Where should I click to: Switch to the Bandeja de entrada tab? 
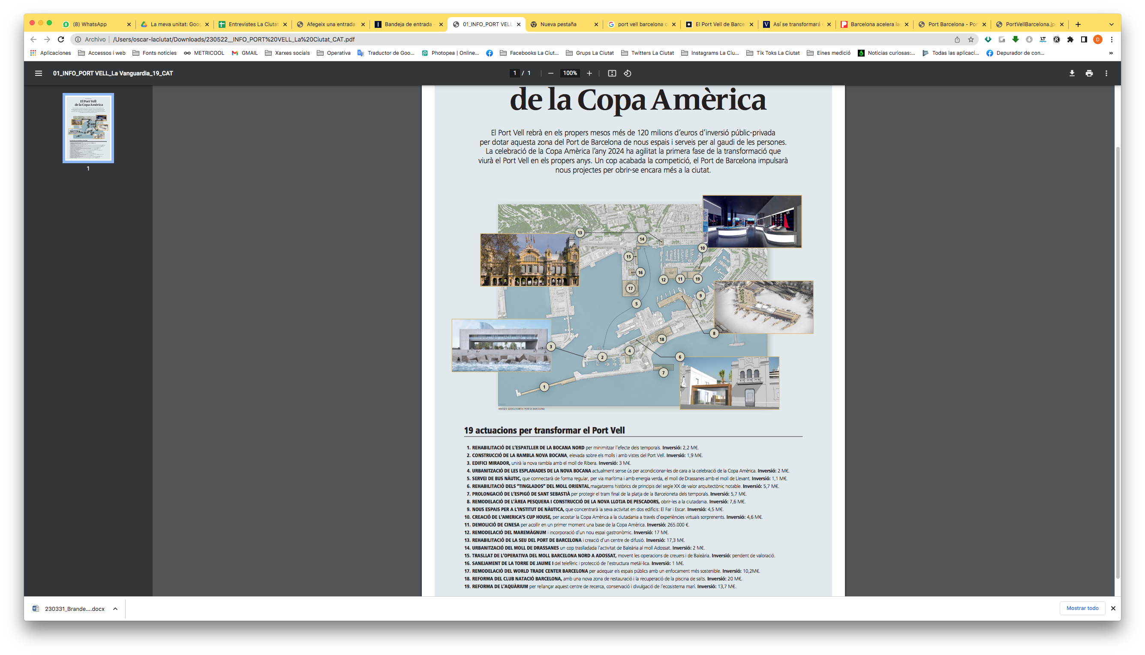(x=408, y=24)
